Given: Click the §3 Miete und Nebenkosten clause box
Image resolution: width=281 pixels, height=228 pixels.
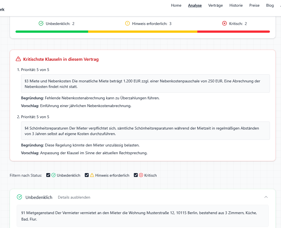Looking at the screenshot, I should coord(145,83).
